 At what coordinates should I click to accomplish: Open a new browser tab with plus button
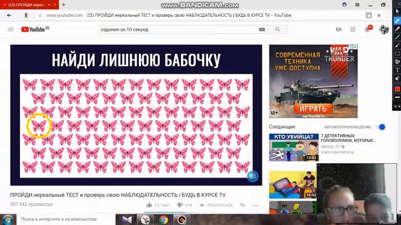[64, 4]
